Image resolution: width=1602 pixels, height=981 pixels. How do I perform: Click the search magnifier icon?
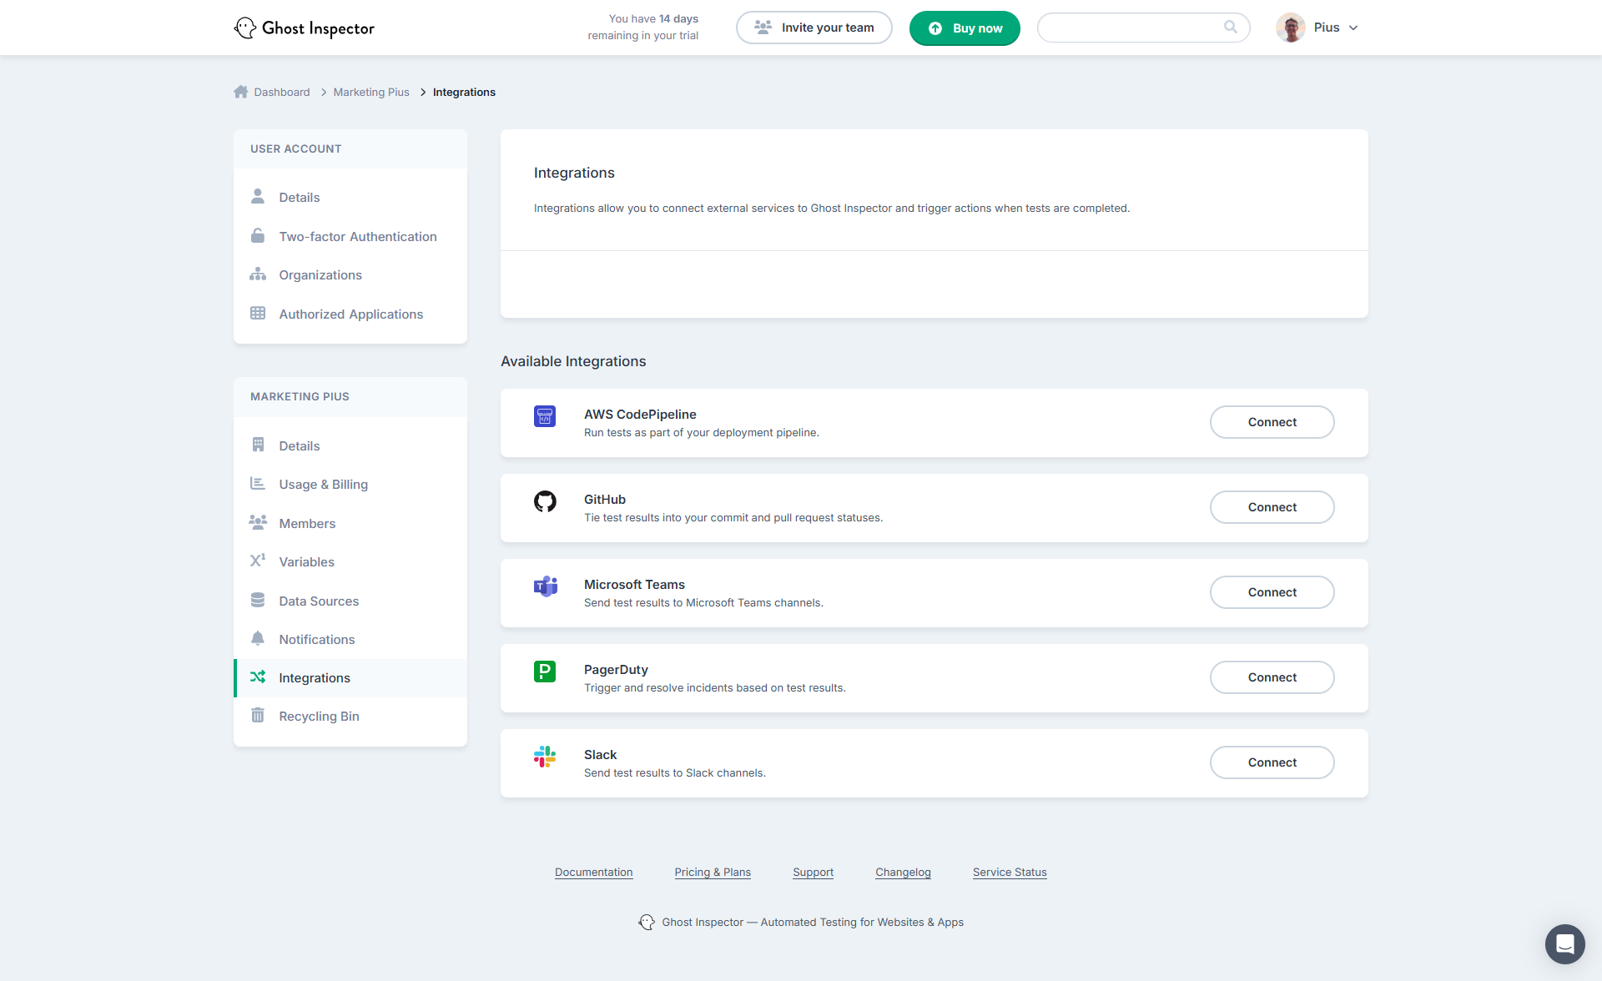[x=1230, y=27]
